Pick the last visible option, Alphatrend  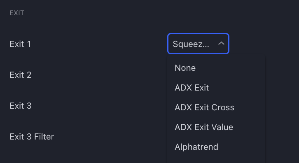[216, 147]
